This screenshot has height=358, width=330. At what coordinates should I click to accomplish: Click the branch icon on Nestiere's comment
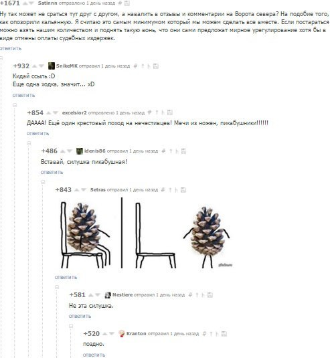pos(203,295)
